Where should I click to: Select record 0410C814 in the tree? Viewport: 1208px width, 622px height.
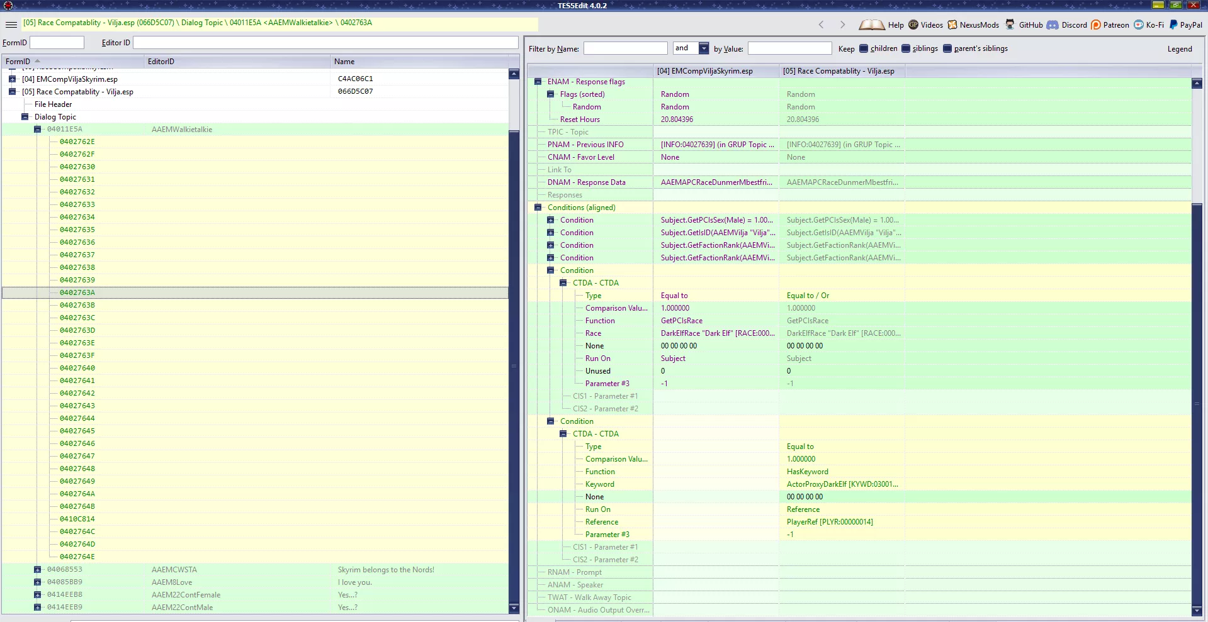pos(77,519)
